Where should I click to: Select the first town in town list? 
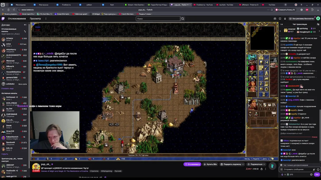point(274,60)
